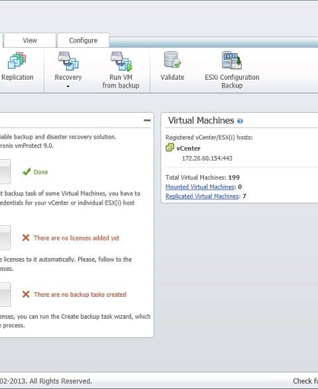Select the vCenter host name

tap(188, 148)
